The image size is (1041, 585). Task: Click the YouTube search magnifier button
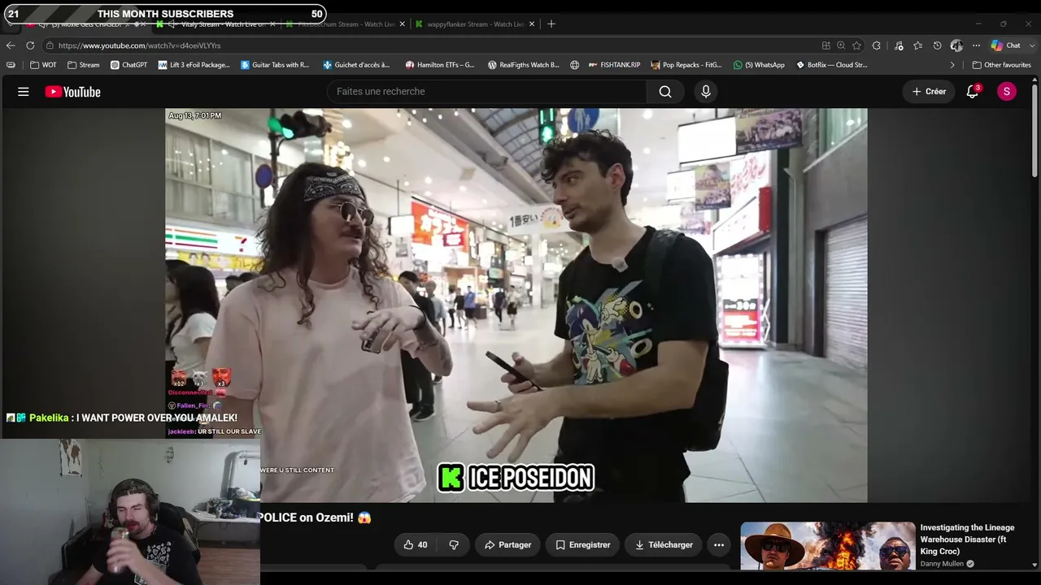pos(665,92)
